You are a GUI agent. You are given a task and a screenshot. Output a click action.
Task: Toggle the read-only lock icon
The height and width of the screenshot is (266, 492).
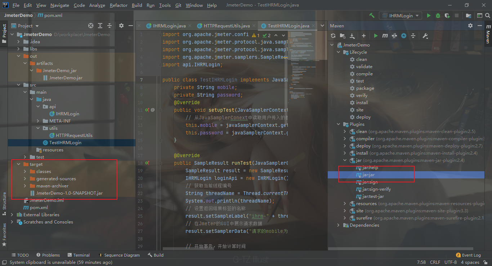(x=486, y=262)
